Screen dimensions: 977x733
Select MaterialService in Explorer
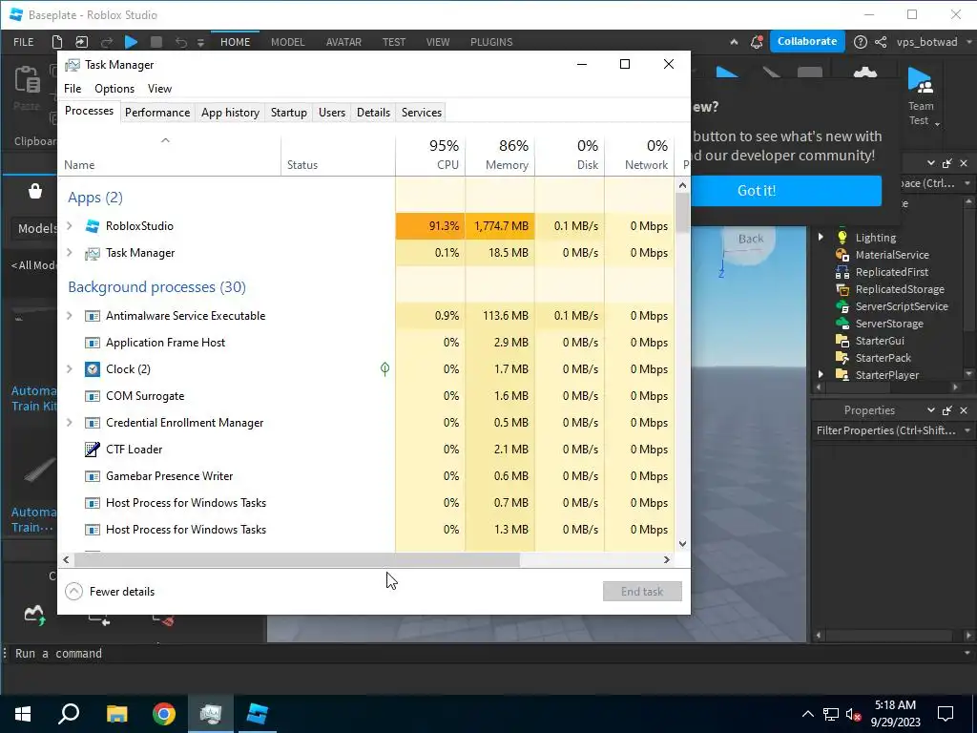point(891,254)
